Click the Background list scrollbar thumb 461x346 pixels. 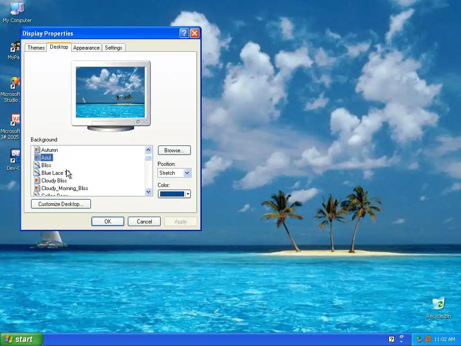tap(149, 158)
